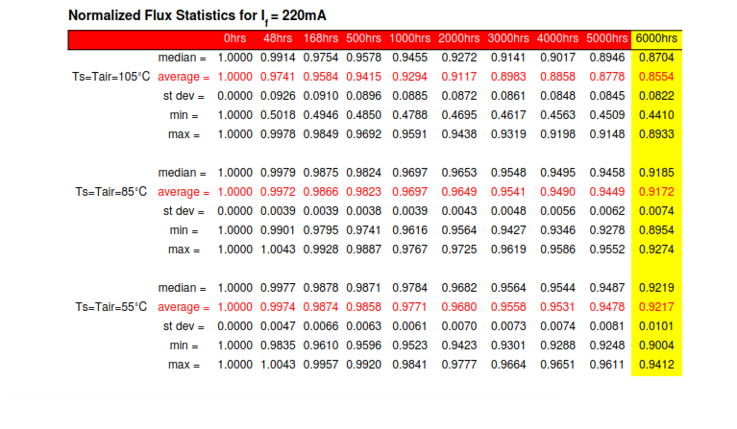Image resolution: width=737 pixels, height=429 pixels.
Task: Click the Ts=Tair=105°C row group label
Action: coord(111,77)
